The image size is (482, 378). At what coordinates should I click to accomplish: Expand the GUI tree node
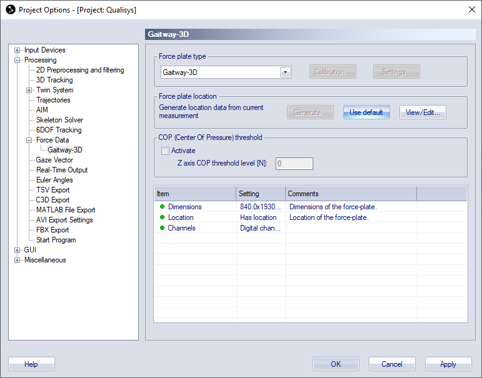(x=18, y=250)
